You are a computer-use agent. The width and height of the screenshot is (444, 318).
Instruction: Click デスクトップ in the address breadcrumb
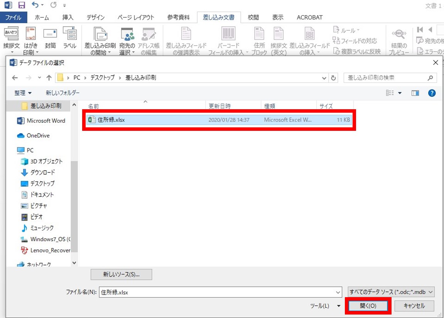(103, 78)
